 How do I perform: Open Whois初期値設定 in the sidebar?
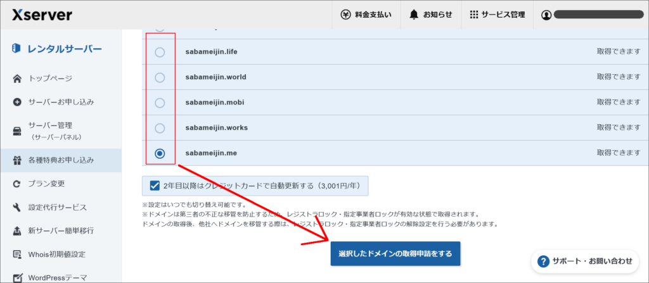(x=61, y=255)
